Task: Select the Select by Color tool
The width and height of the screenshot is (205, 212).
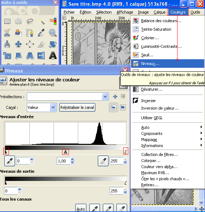Action: pos(53,21)
